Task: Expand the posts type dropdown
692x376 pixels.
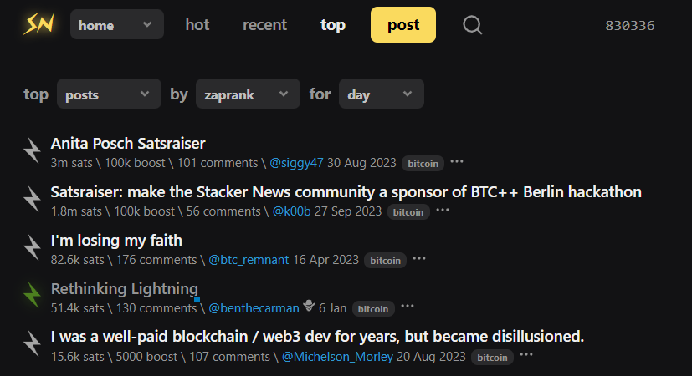Action: click(108, 94)
